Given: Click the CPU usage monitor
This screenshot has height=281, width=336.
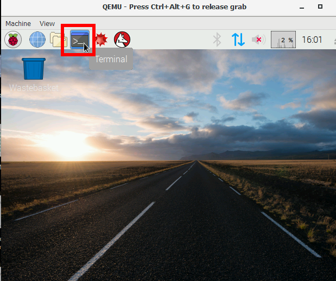Looking at the screenshot, I should pyautogui.click(x=283, y=40).
